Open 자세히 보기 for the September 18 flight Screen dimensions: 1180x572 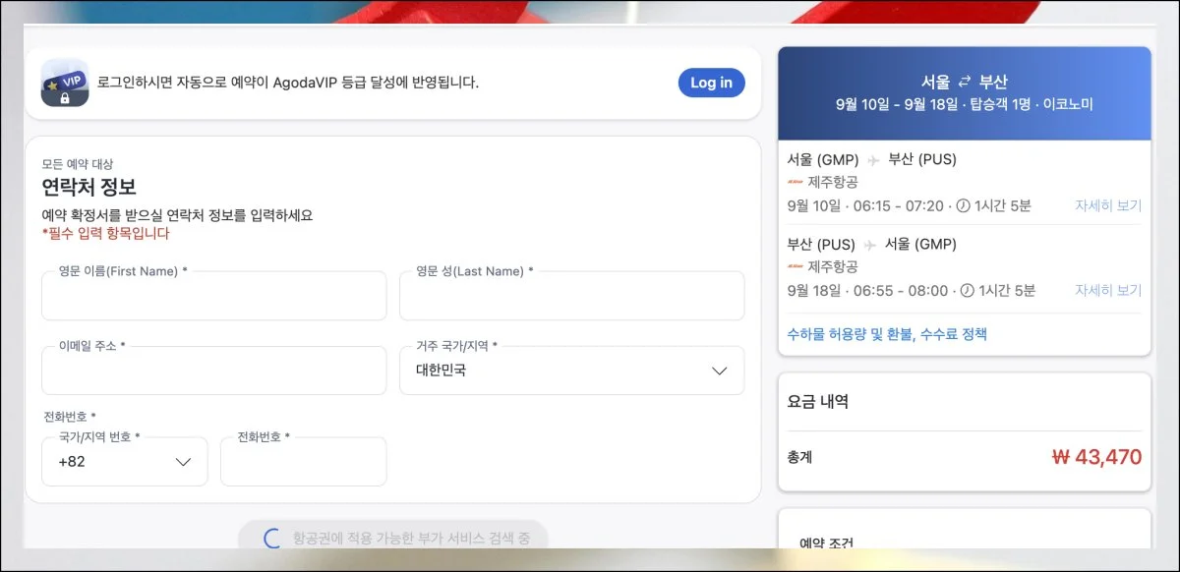click(1107, 288)
